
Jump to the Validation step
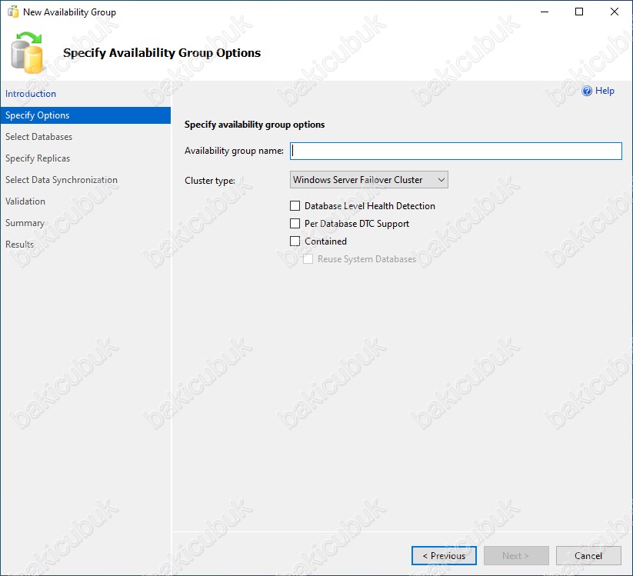25,201
